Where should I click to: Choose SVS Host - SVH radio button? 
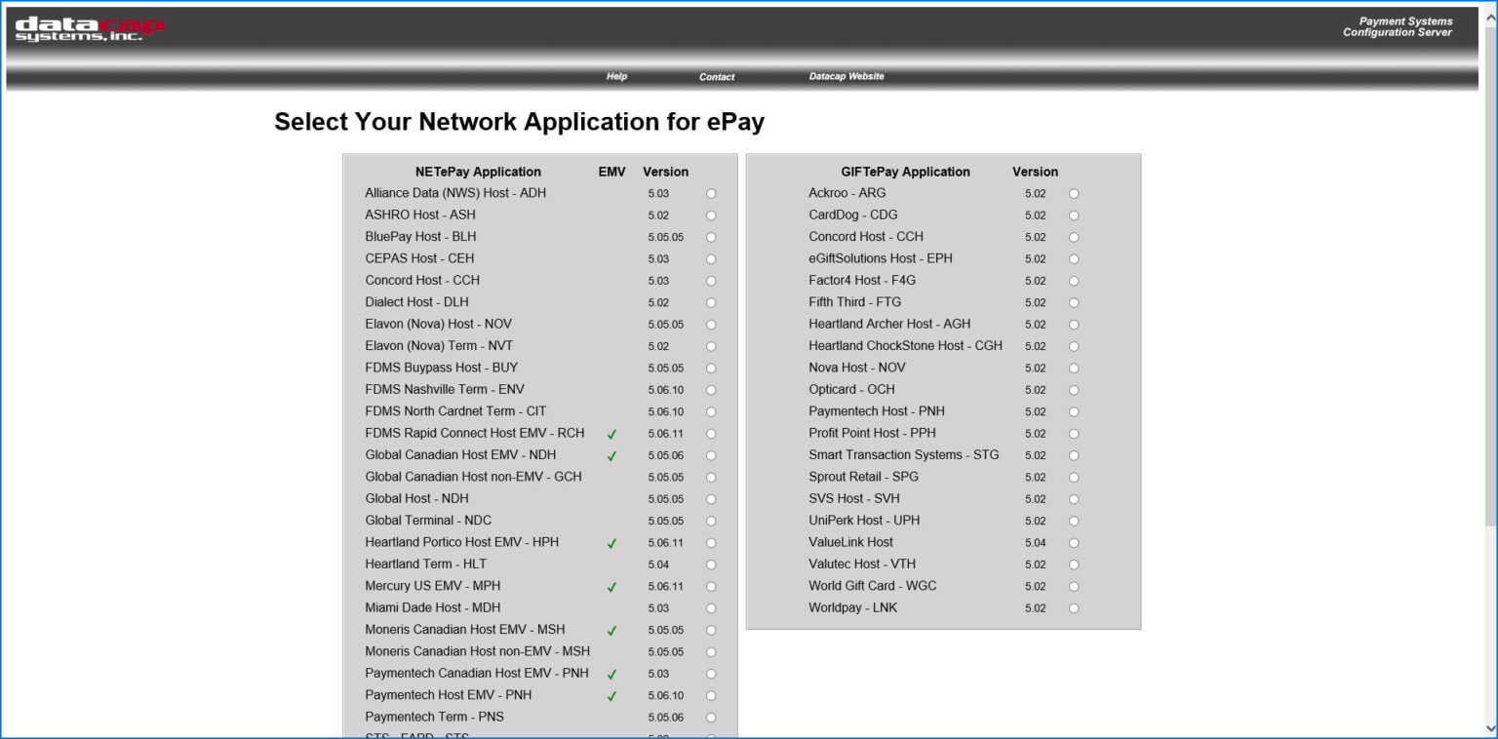(1074, 499)
